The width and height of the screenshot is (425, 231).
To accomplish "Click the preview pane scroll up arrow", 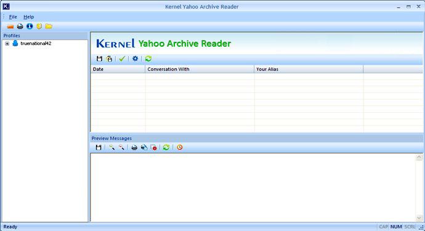I will point(419,157).
